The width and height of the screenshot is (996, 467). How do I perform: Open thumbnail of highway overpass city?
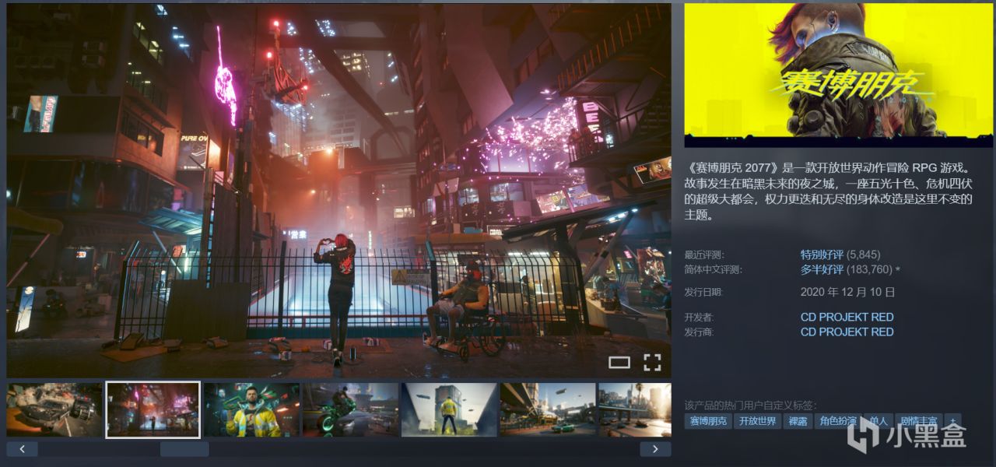point(548,409)
